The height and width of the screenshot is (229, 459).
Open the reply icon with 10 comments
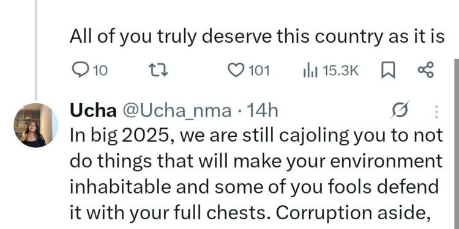pyautogui.click(x=78, y=71)
